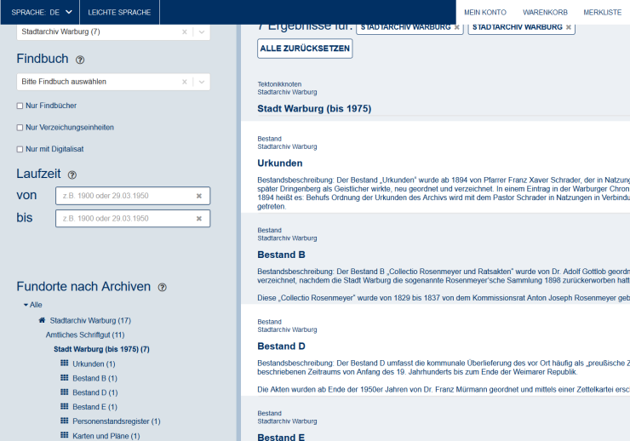Click the home icon next to Stadtarchiv Warburg (17)

click(x=42, y=320)
